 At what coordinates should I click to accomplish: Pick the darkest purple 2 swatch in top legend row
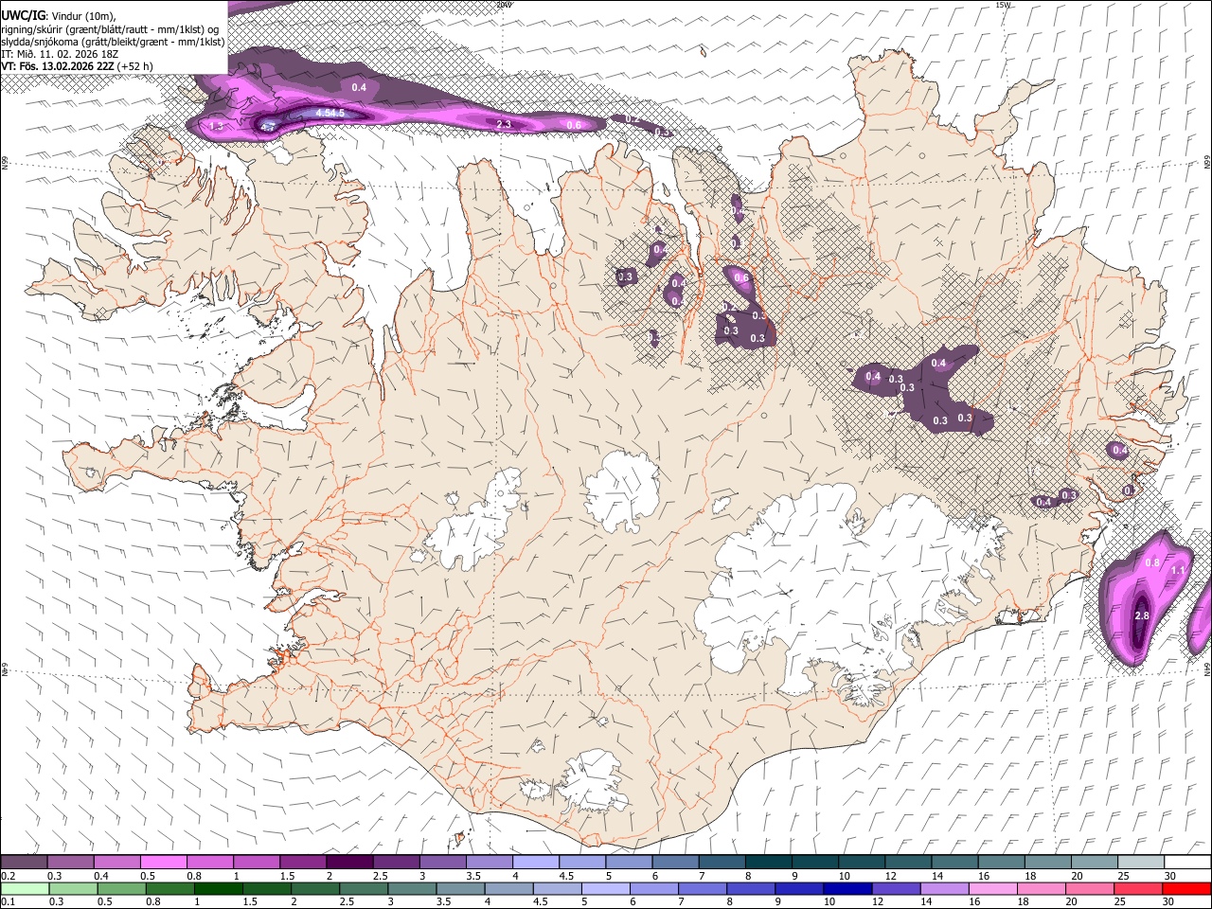(x=349, y=863)
